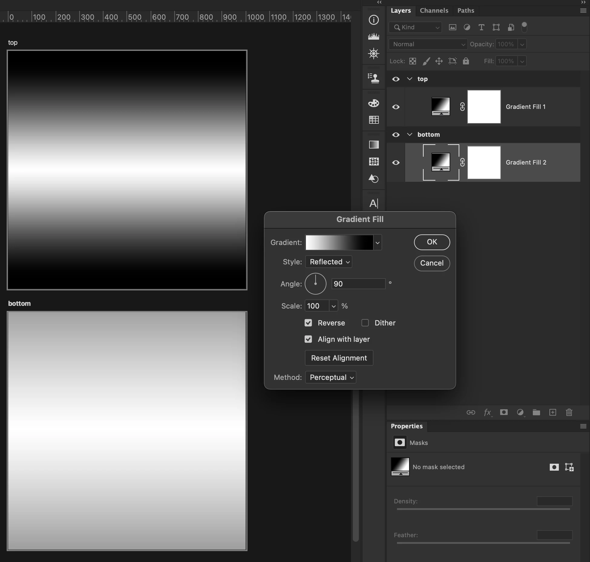
Task: Click the add layer style fx icon
Action: click(x=487, y=412)
